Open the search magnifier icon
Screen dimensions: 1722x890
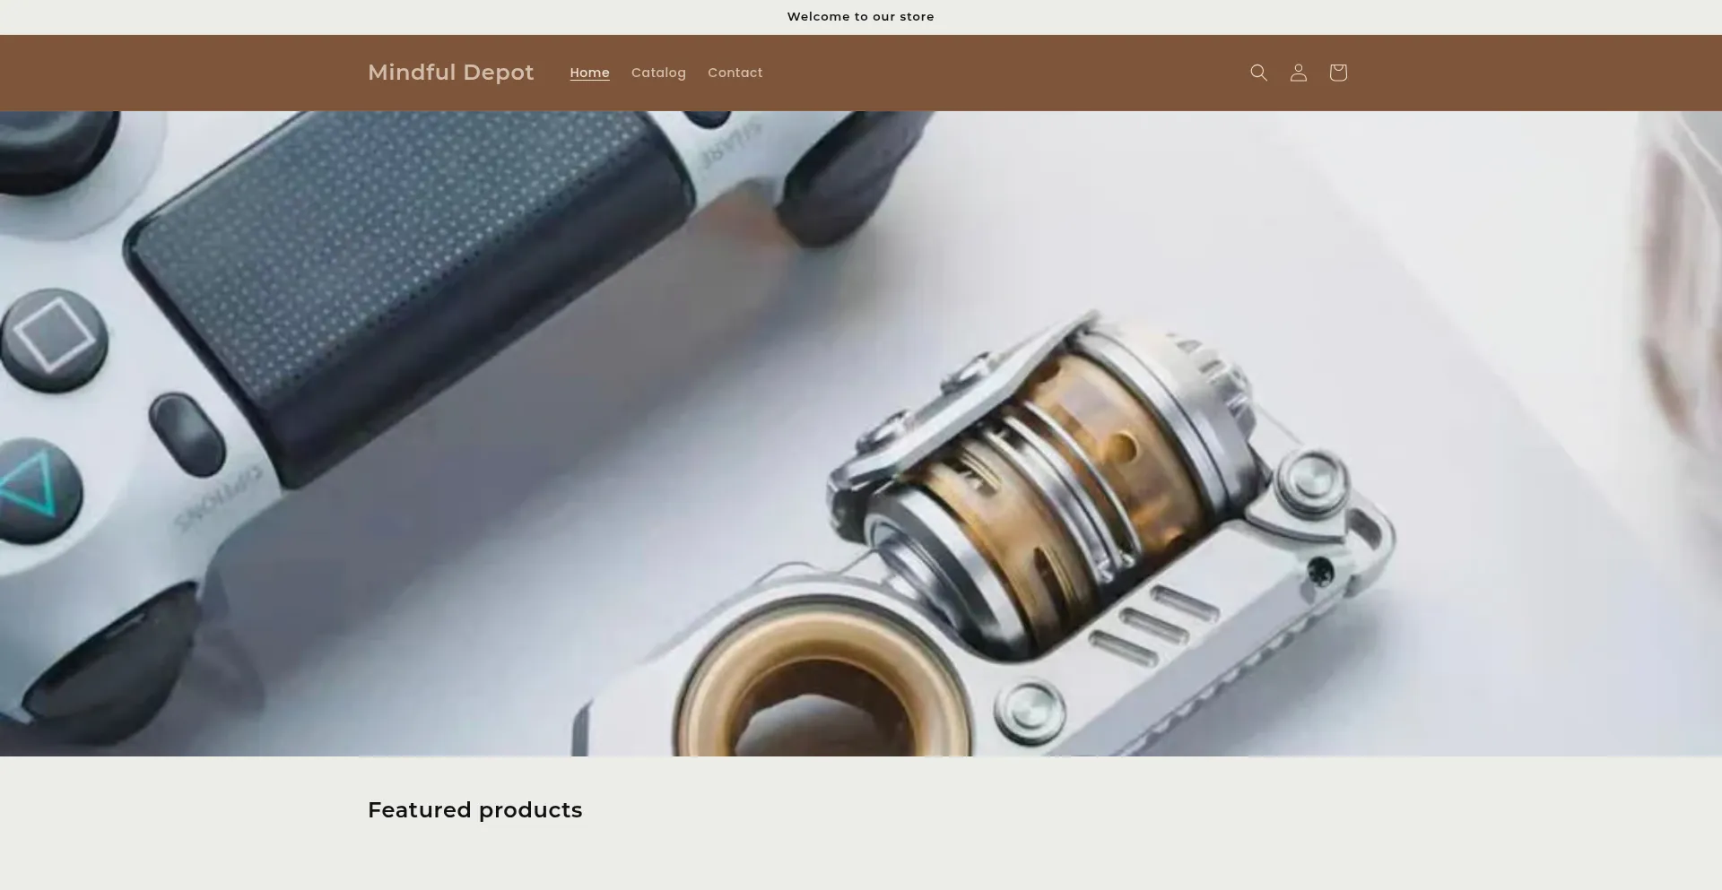tap(1258, 73)
